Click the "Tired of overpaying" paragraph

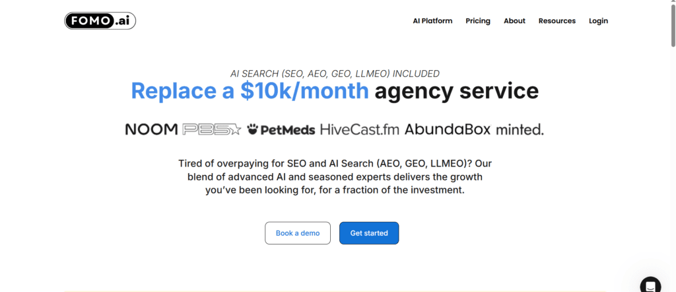pyautogui.click(x=335, y=176)
